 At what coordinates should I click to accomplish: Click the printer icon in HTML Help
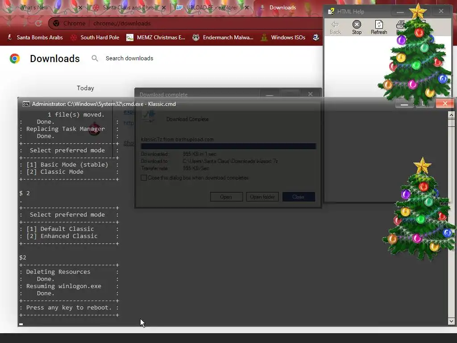(x=401, y=25)
